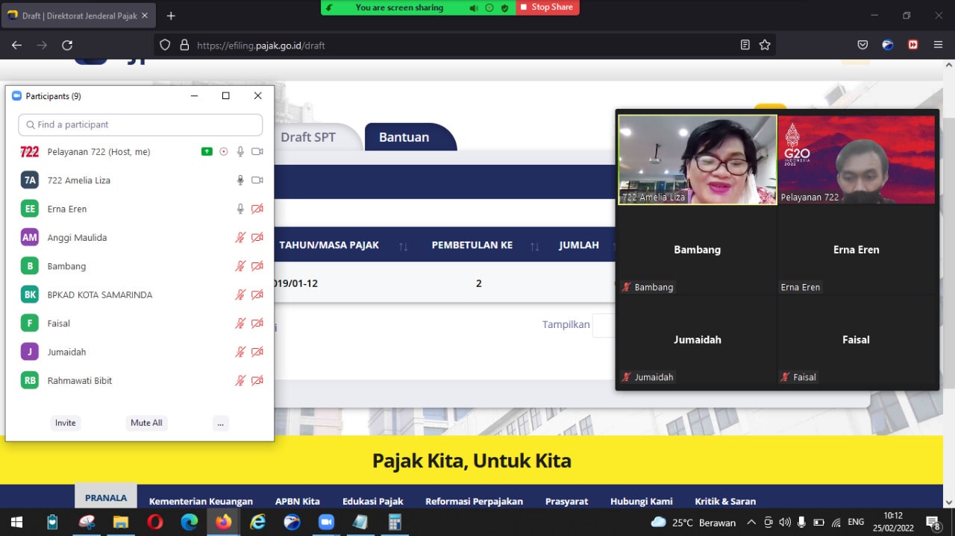Image resolution: width=955 pixels, height=536 pixels.
Task: Open Calculator from the taskbar
Action: 395,522
